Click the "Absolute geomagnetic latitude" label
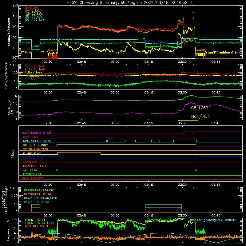Viewport: 246px width, 246px height. (212, 220)
